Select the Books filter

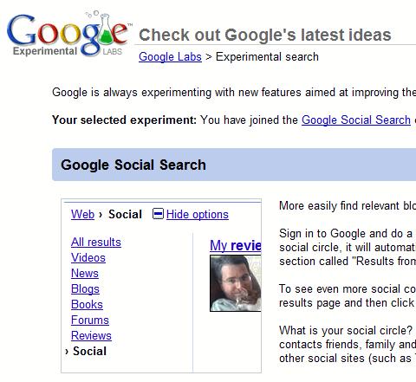coord(87,304)
